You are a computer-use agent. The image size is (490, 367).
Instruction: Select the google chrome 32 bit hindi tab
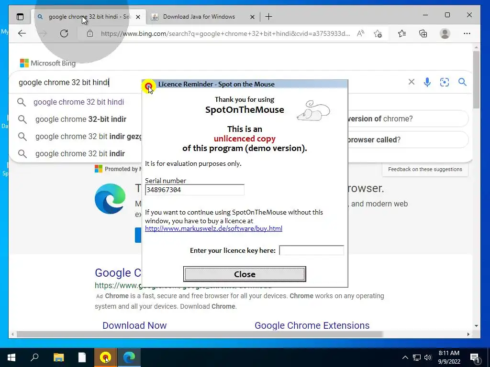click(x=89, y=17)
